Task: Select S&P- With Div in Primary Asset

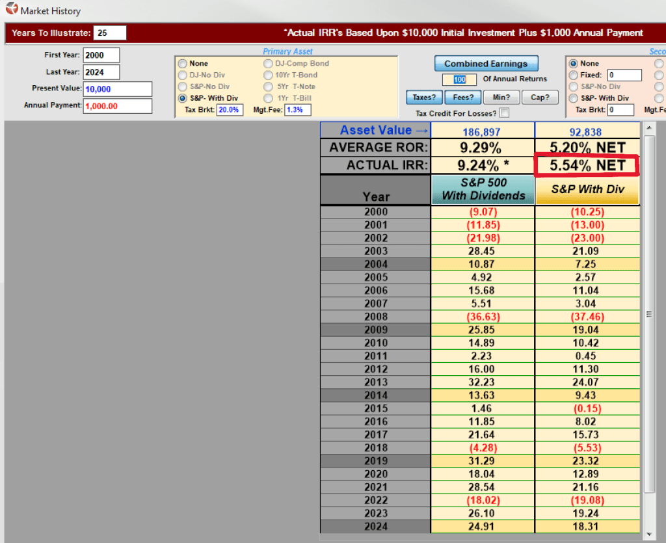Action: pyautogui.click(x=183, y=98)
